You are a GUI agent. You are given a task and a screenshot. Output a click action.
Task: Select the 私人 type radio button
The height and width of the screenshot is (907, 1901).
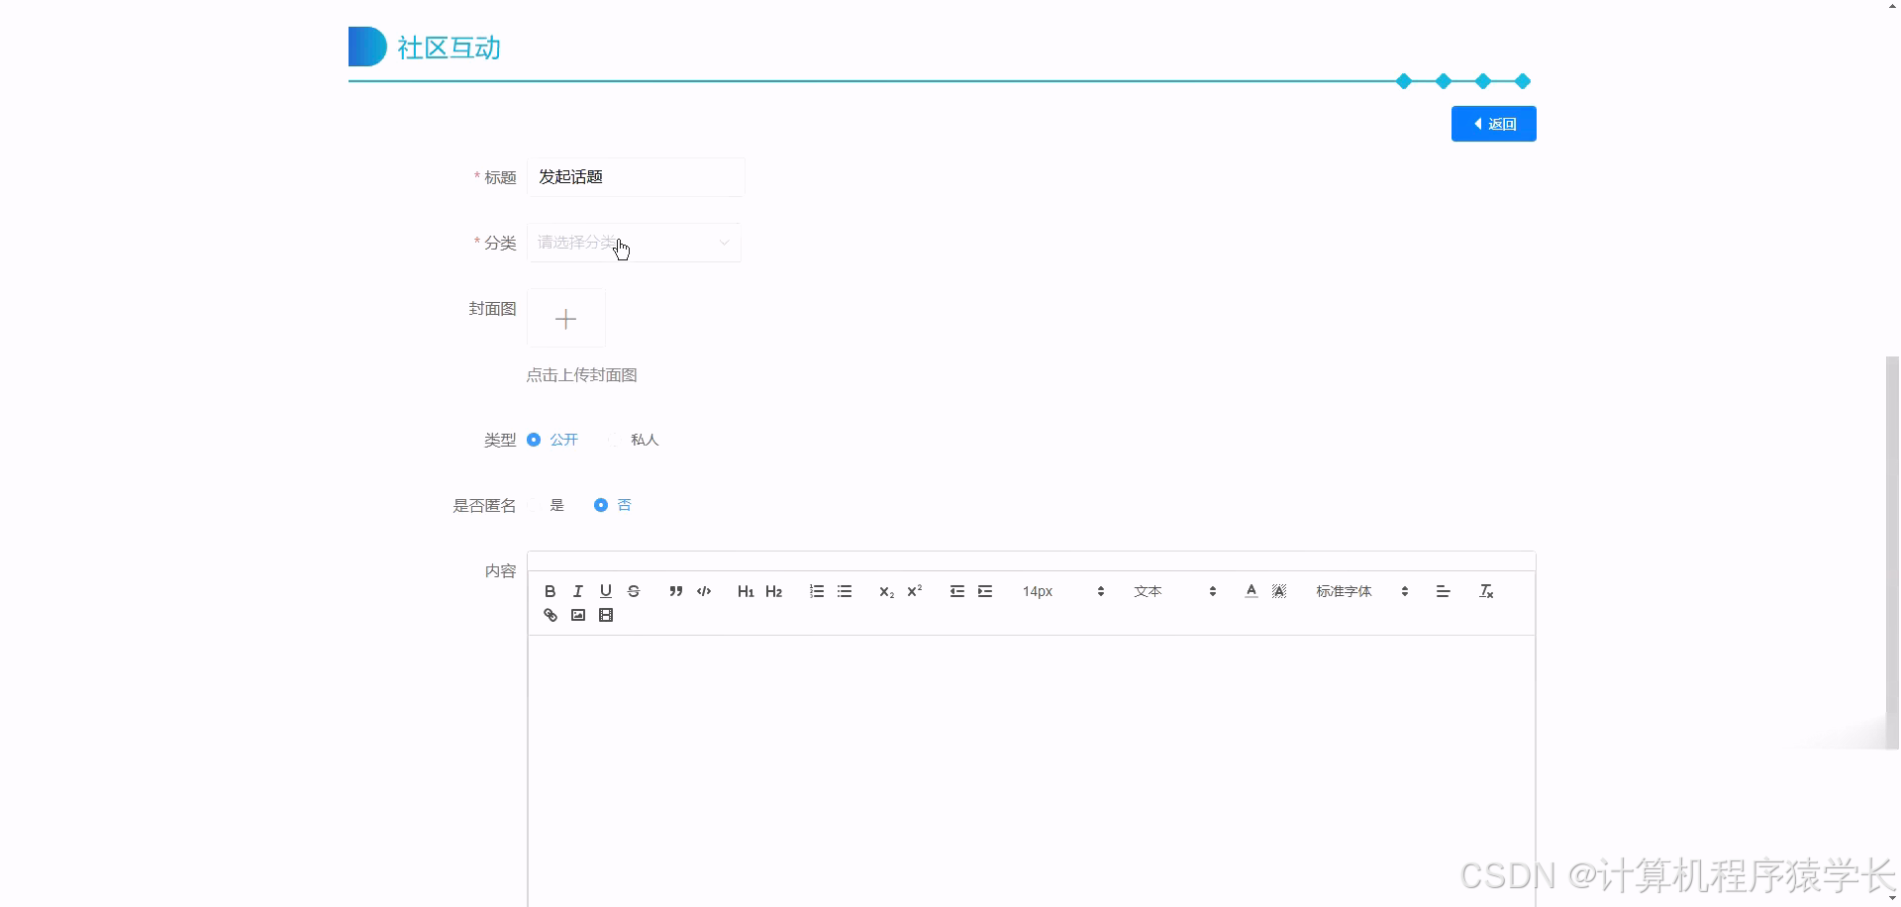click(614, 440)
